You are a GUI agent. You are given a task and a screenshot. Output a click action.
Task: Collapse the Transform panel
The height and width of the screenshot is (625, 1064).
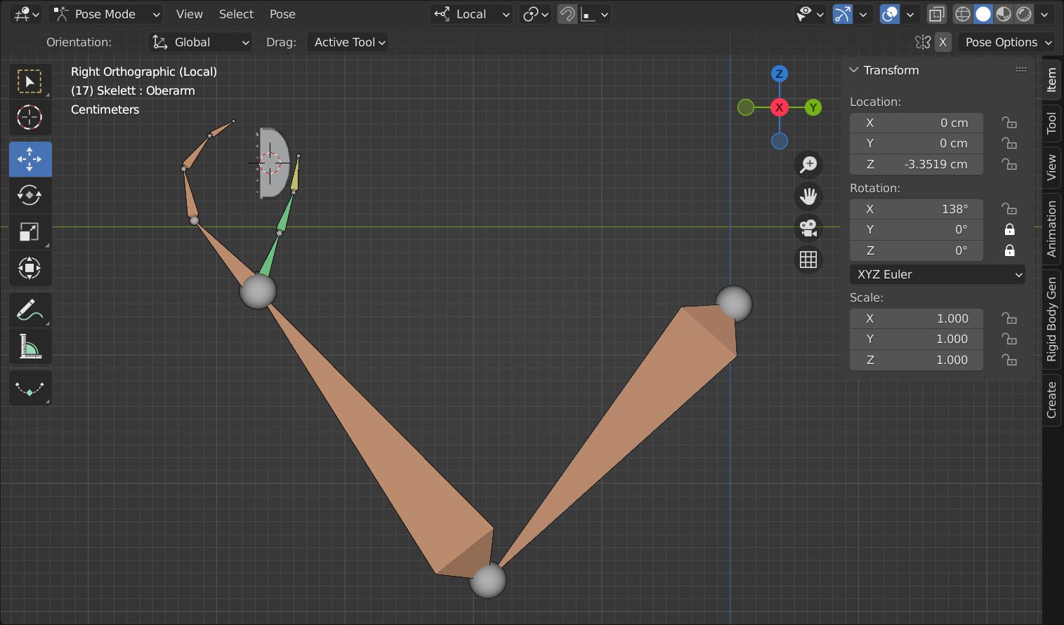(x=854, y=70)
